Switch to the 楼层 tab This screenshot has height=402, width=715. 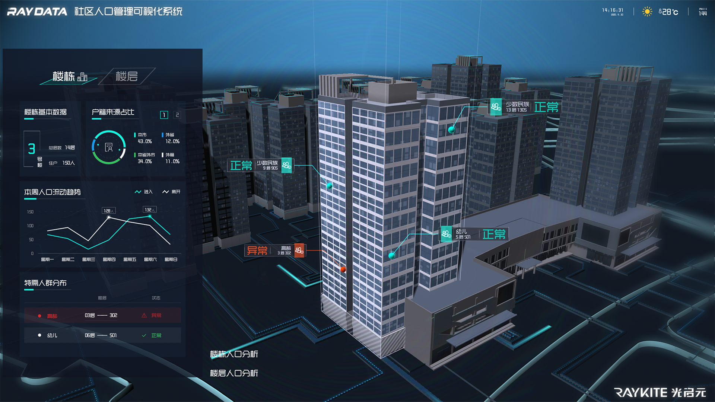click(127, 76)
